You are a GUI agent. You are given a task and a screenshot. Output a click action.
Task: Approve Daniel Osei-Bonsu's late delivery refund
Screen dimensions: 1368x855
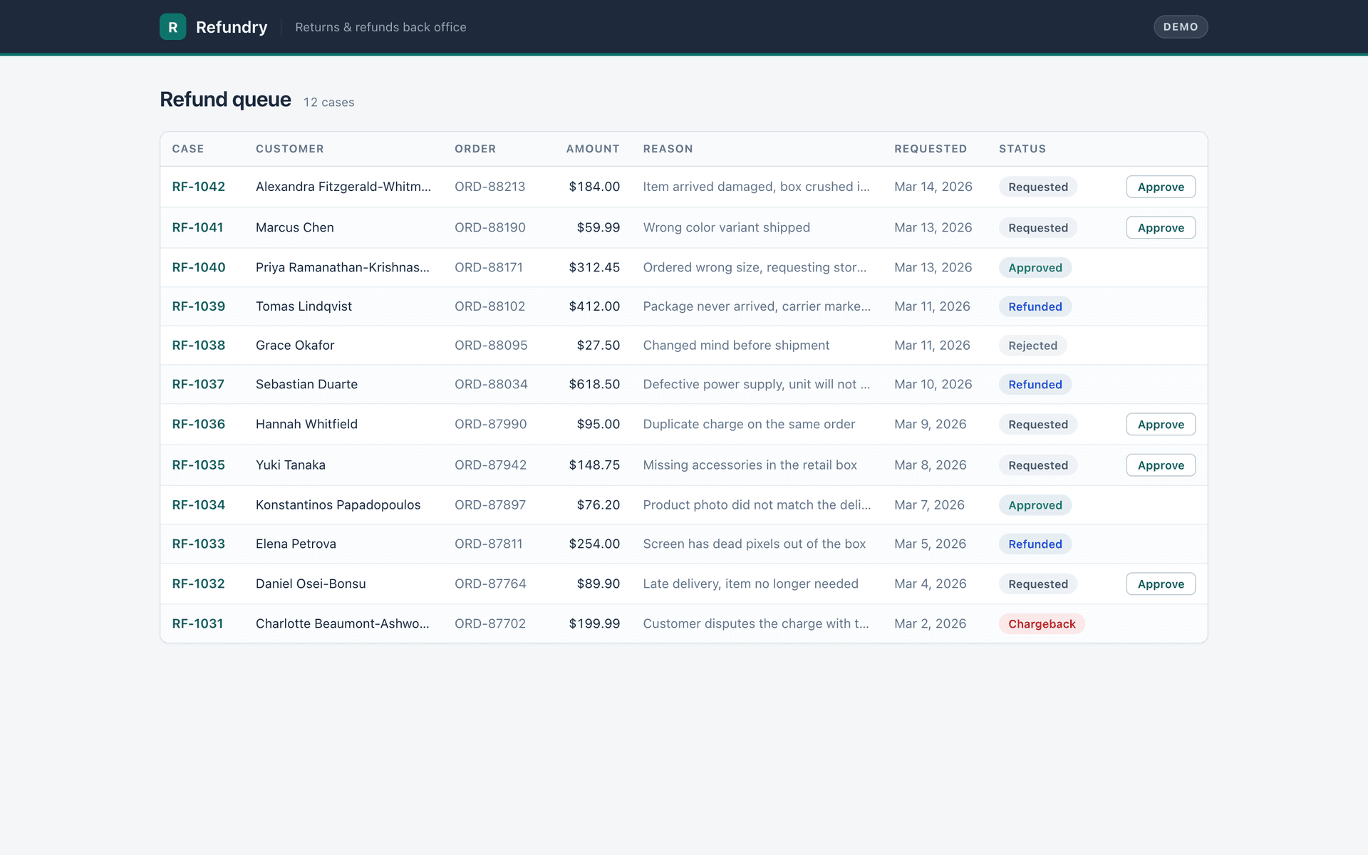tap(1161, 584)
